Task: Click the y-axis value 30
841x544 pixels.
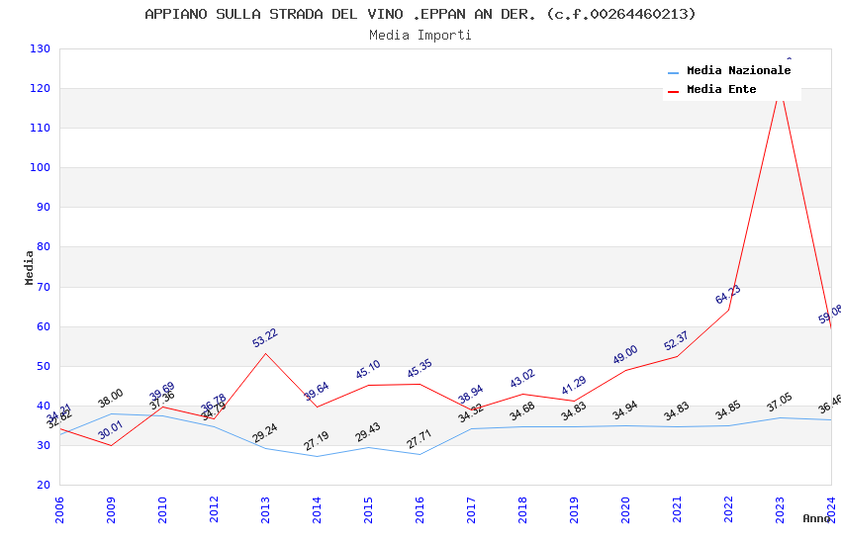Action: coord(44,446)
